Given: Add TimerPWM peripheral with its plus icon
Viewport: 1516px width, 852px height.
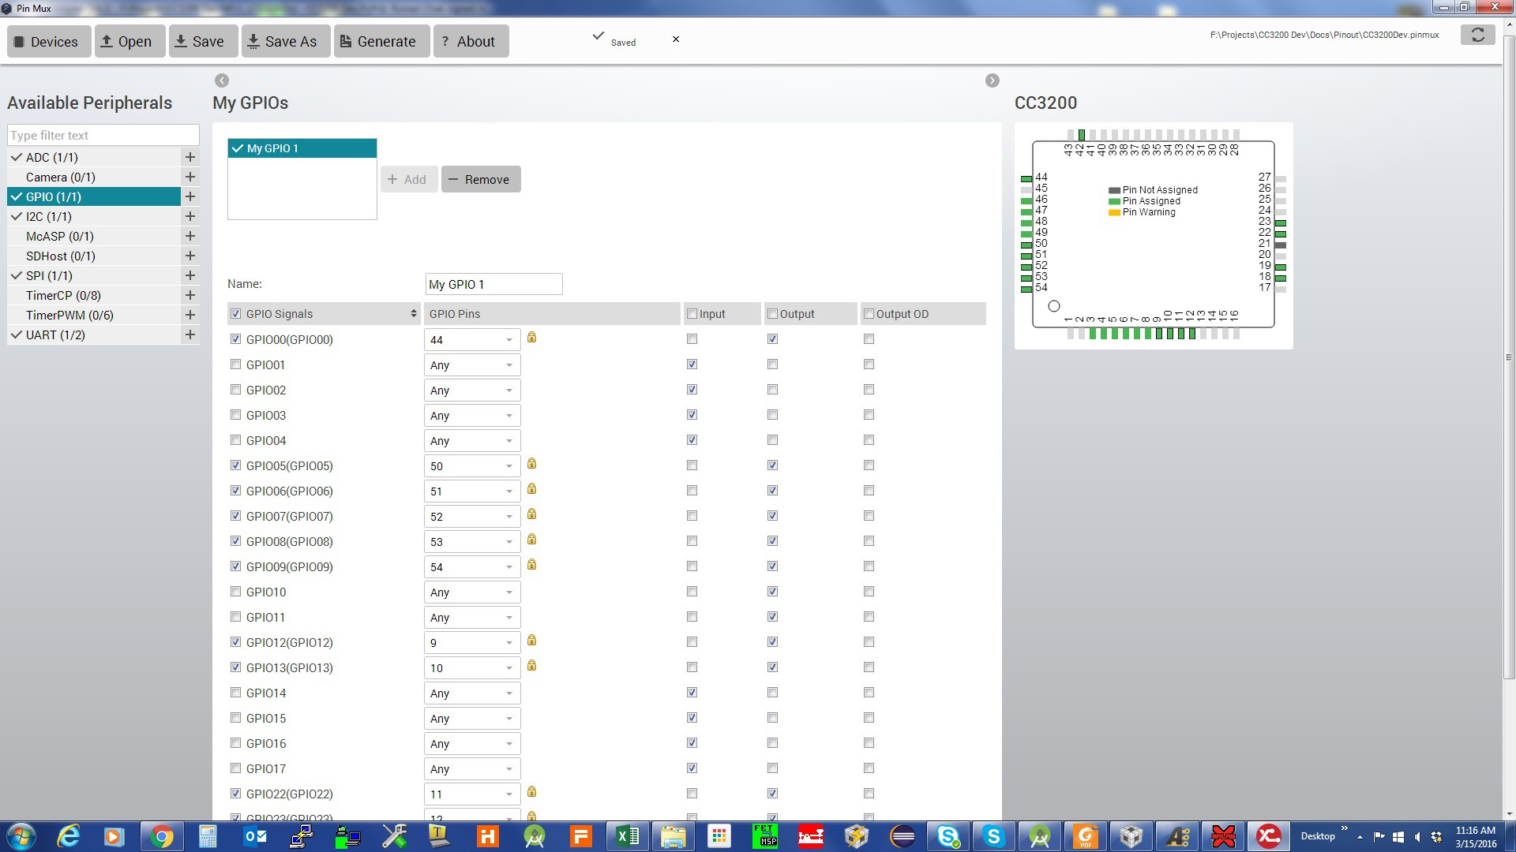Looking at the screenshot, I should pyautogui.click(x=190, y=315).
